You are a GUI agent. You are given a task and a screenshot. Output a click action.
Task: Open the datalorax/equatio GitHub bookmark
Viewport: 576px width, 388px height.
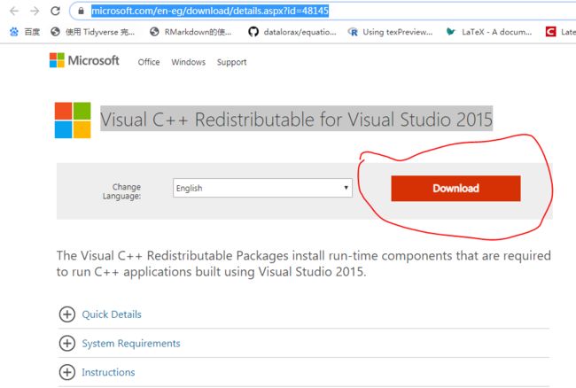pyautogui.click(x=292, y=32)
